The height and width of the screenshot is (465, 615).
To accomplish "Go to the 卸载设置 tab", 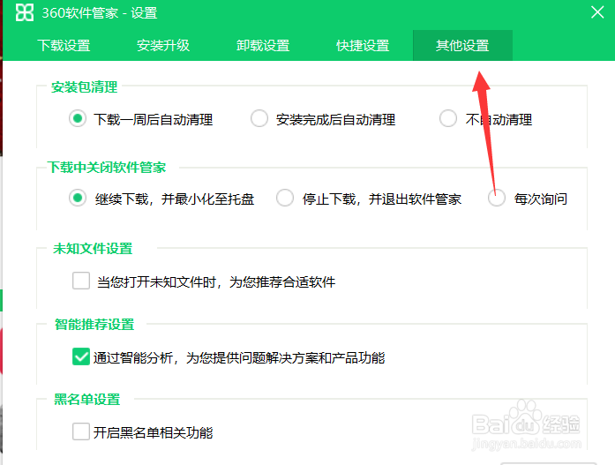I will click(263, 46).
